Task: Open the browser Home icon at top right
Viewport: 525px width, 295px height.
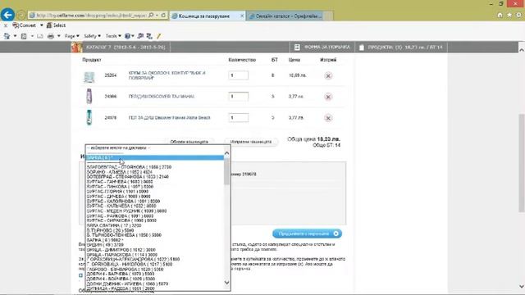Action: coord(500,15)
